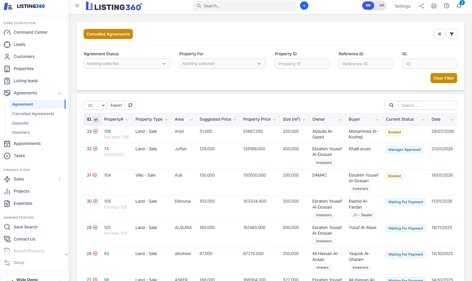Screen dimensions: 472x281
Task: Click the table Search input
Action: pyautogui.click(x=428, y=105)
